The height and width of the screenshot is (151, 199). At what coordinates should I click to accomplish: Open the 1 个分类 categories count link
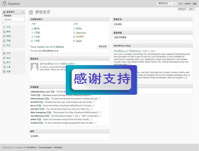36,37
